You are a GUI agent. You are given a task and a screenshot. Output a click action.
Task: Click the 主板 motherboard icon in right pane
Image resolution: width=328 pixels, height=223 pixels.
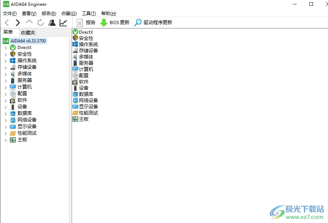(x=75, y=119)
